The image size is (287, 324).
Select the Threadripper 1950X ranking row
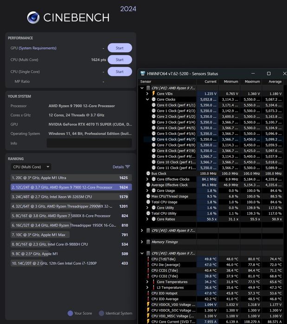point(71,225)
